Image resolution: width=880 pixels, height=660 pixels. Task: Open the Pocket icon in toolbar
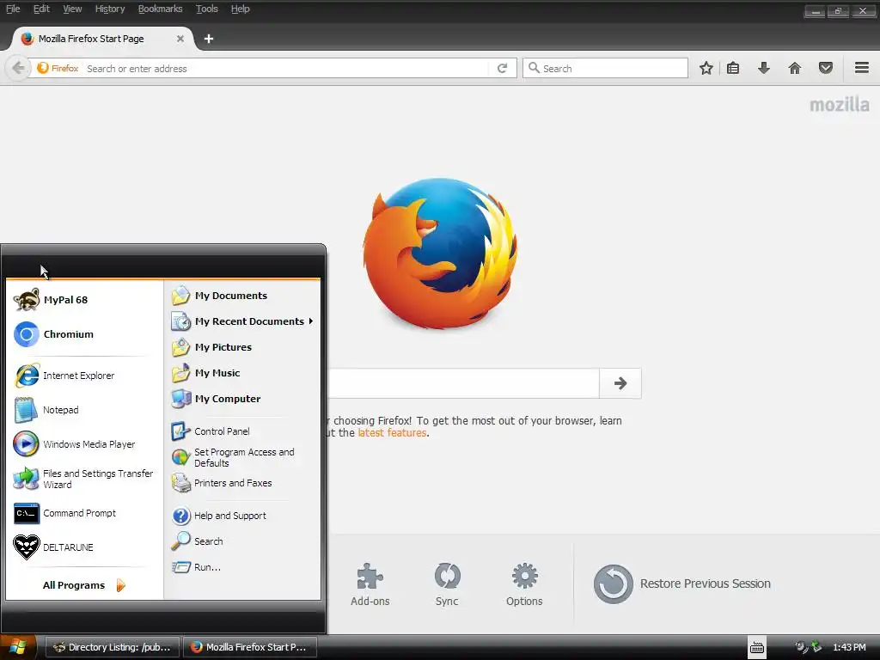[x=826, y=69]
